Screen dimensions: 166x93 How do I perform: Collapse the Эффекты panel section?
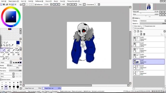point(133,18)
